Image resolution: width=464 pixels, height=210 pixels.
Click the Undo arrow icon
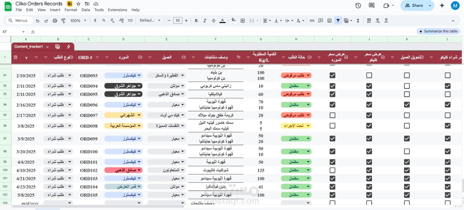[37, 21]
